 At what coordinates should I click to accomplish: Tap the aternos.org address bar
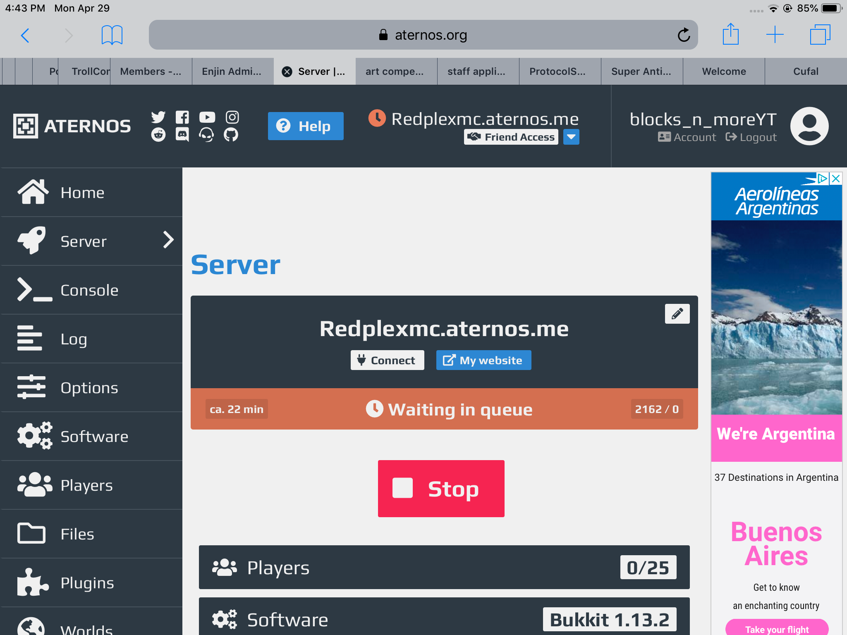[x=423, y=35]
